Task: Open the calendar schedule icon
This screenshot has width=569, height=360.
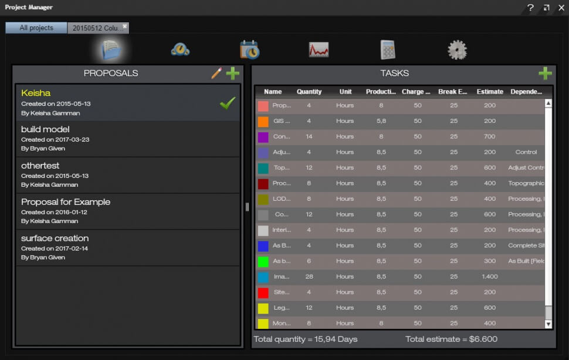Action: tap(249, 50)
